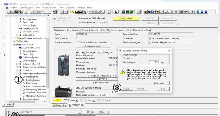Click the Insert DCC chart icon
The height and width of the screenshot is (116, 220).
click(20, 48)
